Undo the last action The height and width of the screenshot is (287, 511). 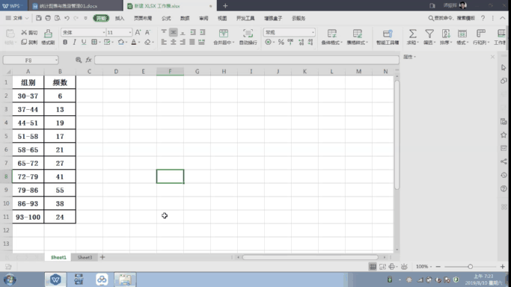[x=67, y=18]
